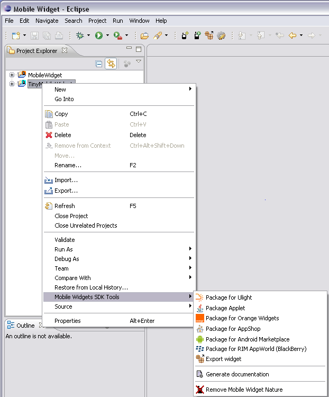Toggle Link with Editor button
Viewport: 329px width, 397px height.
pos(111,64)
